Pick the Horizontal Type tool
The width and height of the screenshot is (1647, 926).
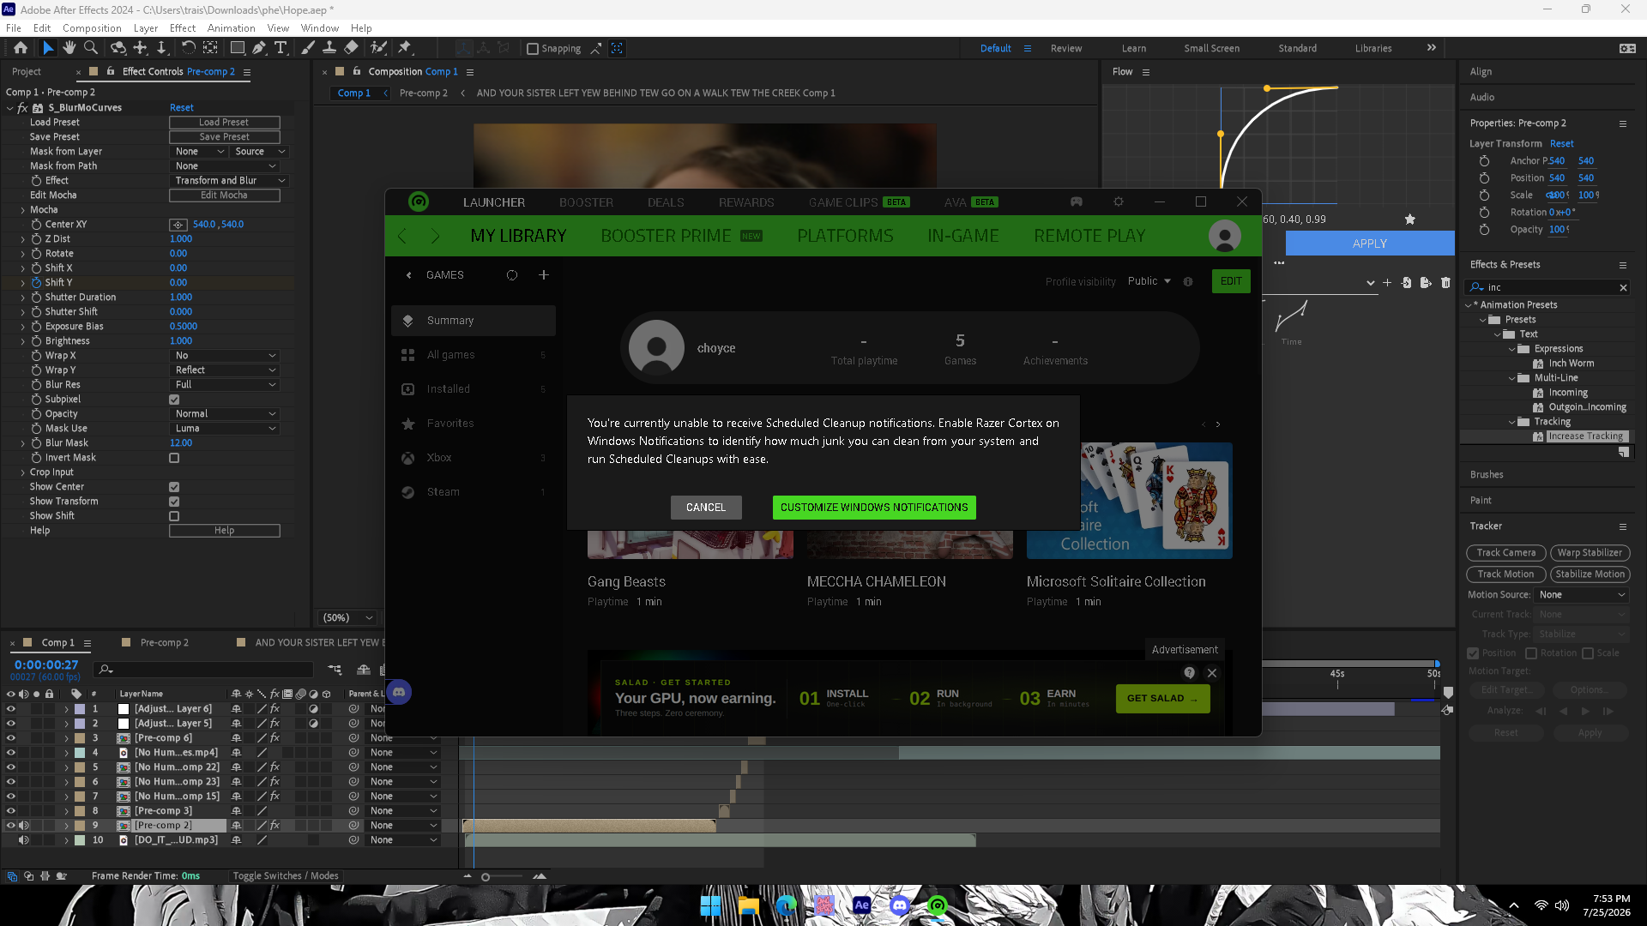point(281,48)
